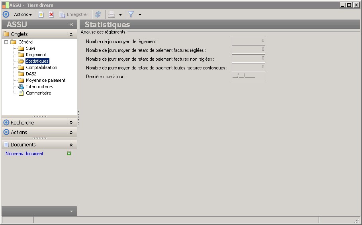Click the Moyens de paiement folder icon
Screen dimensions: 362x225
point(21,80)
